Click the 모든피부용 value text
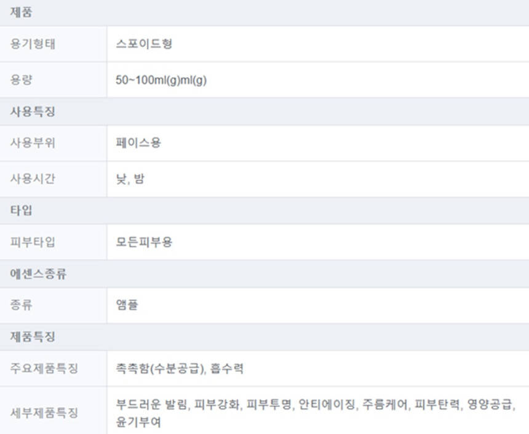The height and width of the screenshot is (434, 529). (x=144, y=242)
